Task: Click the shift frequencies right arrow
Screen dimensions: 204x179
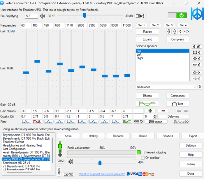Action: [187, 31]
